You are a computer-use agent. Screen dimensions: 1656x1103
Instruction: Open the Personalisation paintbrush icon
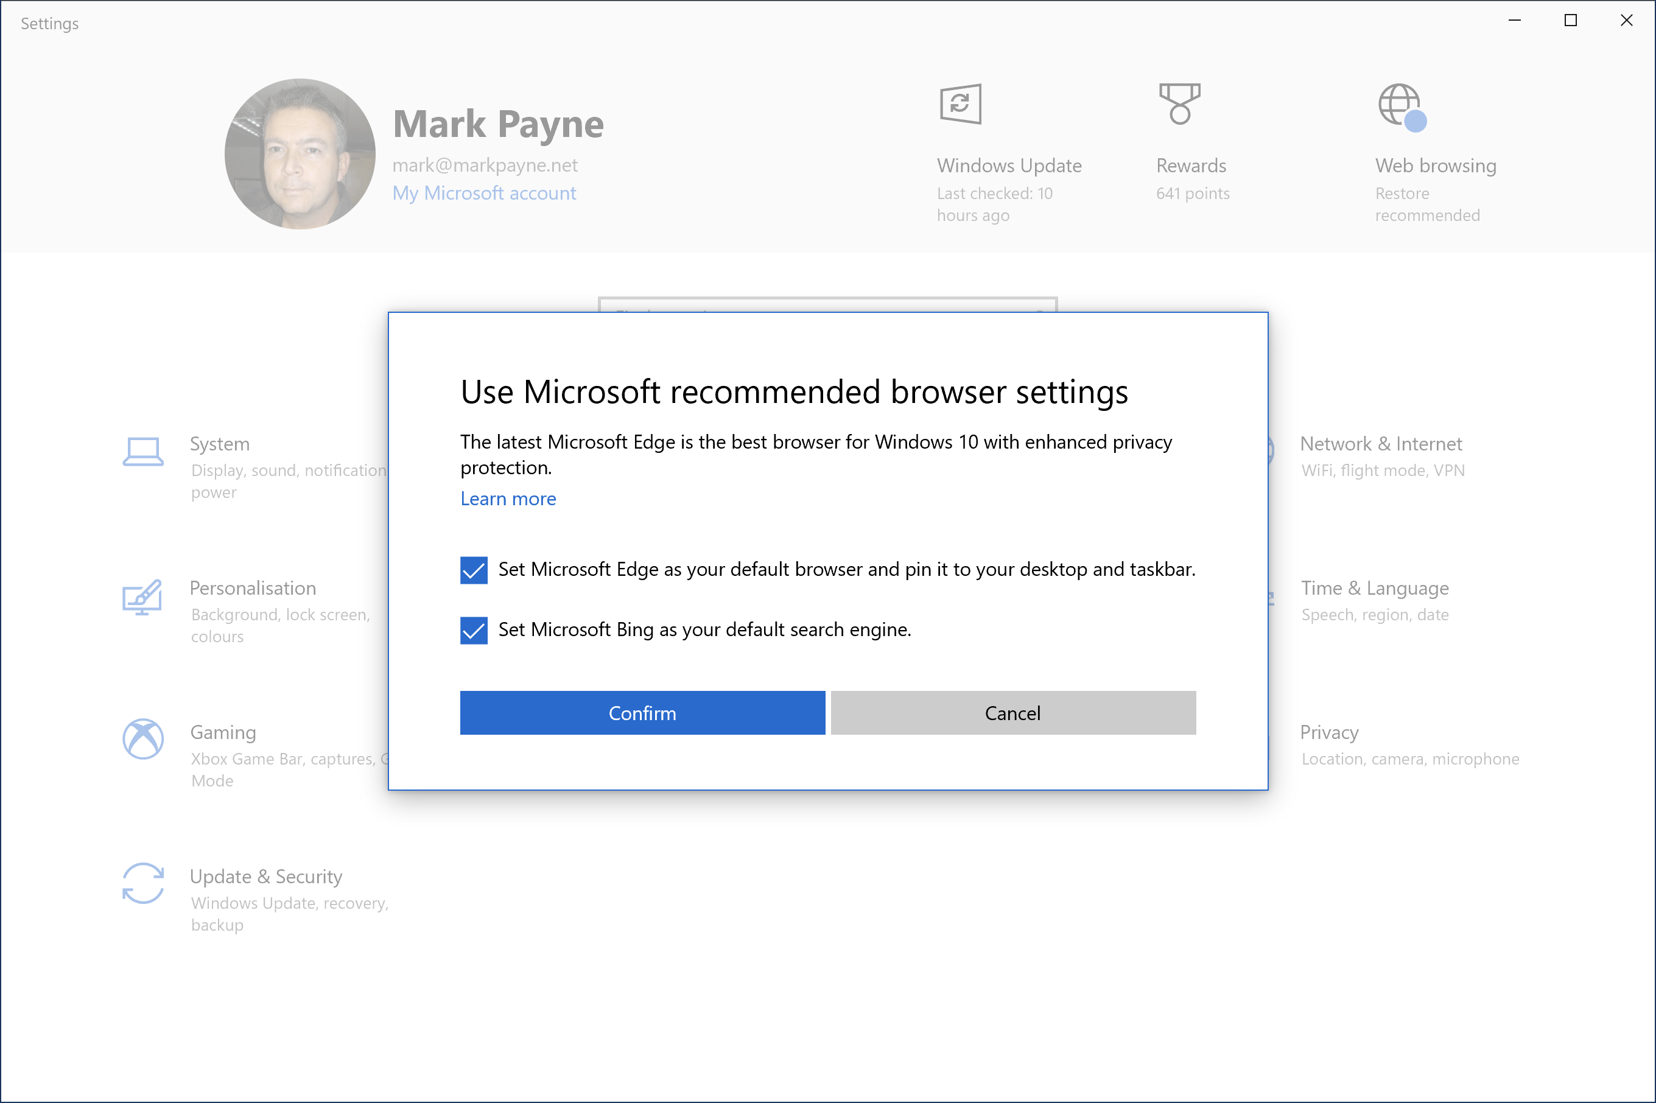click(143, 597)
